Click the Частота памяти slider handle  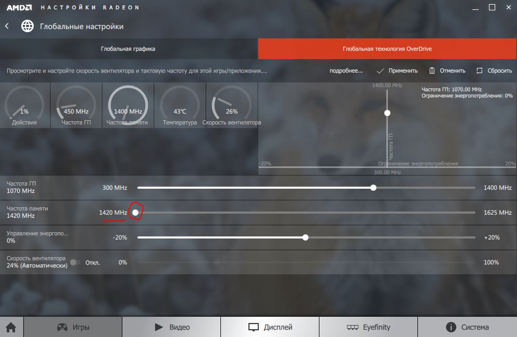tap(135, 213)
